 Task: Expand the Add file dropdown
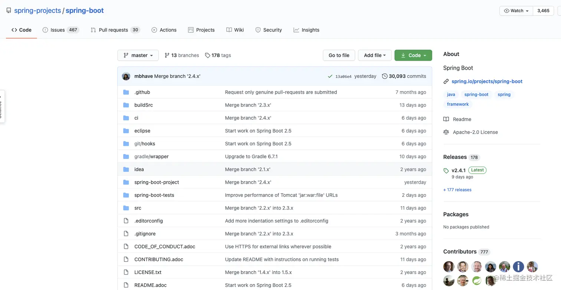point(375,55)
